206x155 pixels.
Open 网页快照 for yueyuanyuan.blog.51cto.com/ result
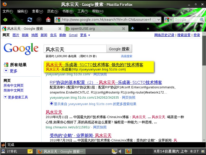point(100,74)
